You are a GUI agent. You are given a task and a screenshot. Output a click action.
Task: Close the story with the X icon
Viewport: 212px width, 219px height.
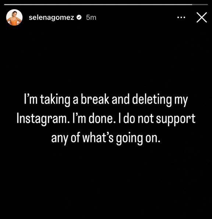202,18
